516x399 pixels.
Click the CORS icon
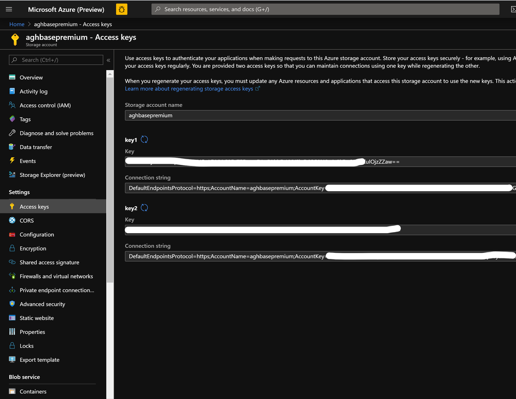tap(12, 220)
